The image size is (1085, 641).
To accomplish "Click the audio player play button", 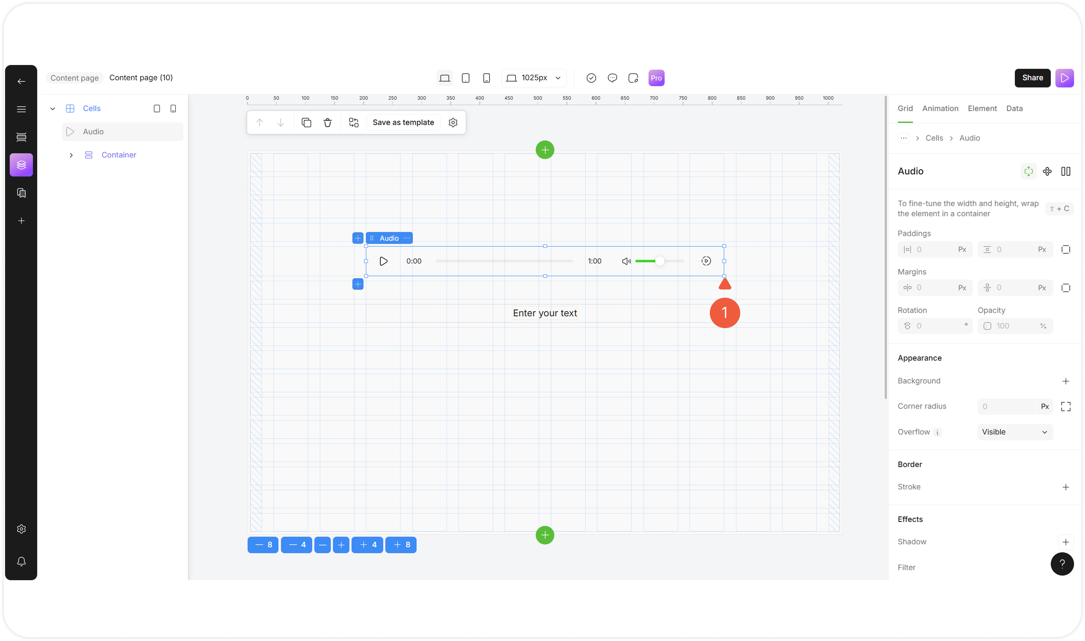I will pyautogui.click(x=383, y=261).
